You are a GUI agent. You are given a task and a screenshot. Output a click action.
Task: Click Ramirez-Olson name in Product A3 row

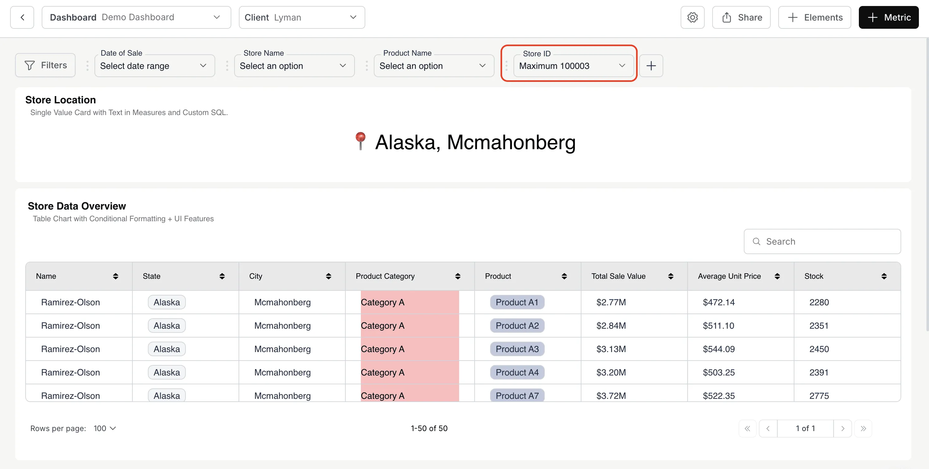click(70, 349)
